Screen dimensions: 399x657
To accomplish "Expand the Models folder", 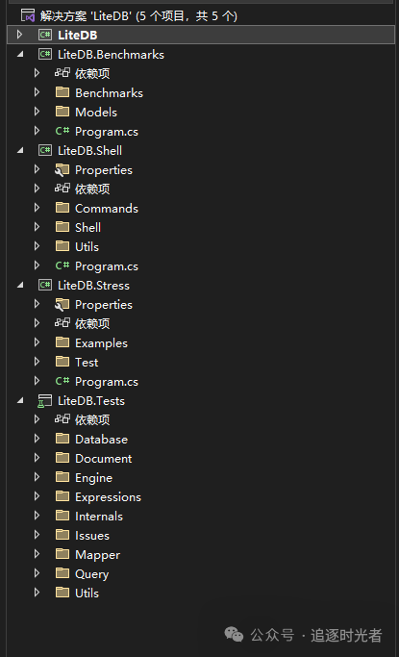I will pyautogui.click(x=37, y=112).
